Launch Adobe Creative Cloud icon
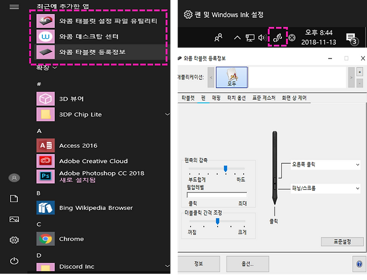Viewport: 367px width, 280px height. (x=45, y=161)
